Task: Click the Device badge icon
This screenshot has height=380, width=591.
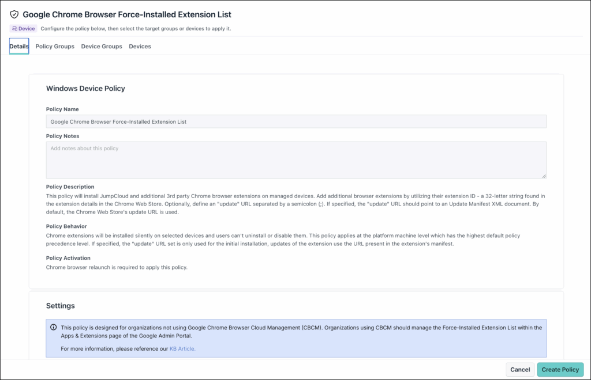Action: click(14, 29)
